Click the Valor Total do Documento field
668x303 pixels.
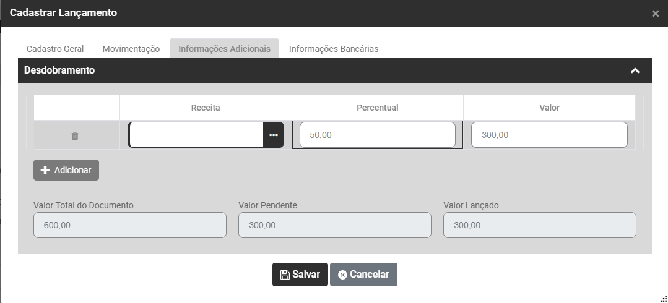tap(130, 226)
